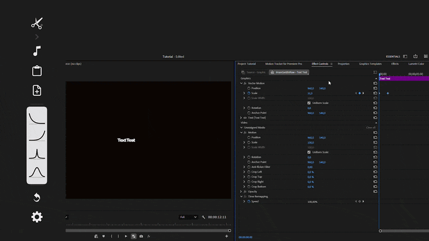Click the Clear all button
The image size is (429, 241).
click(x=371, y=127)
